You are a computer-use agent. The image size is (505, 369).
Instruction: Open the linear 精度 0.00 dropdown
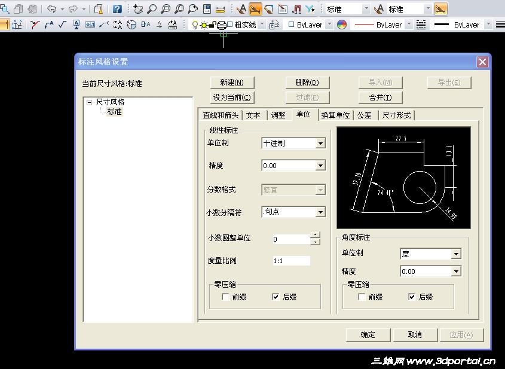pyautogui.click(x=320, y=165)
